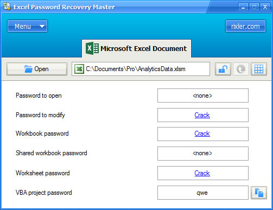
Task: Click the green Excel logo on the tab
Action: (x=92, y=48)
